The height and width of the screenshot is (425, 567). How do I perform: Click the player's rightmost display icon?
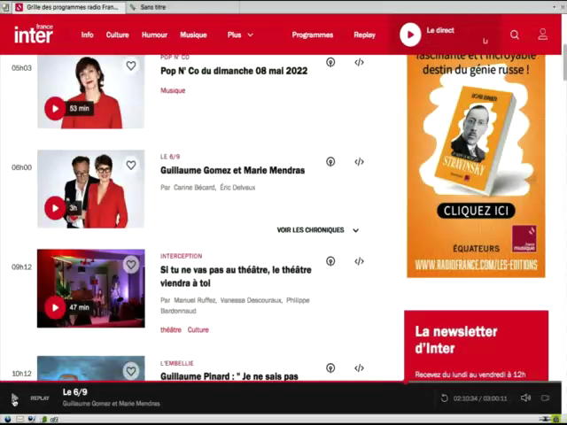point(545,398)
